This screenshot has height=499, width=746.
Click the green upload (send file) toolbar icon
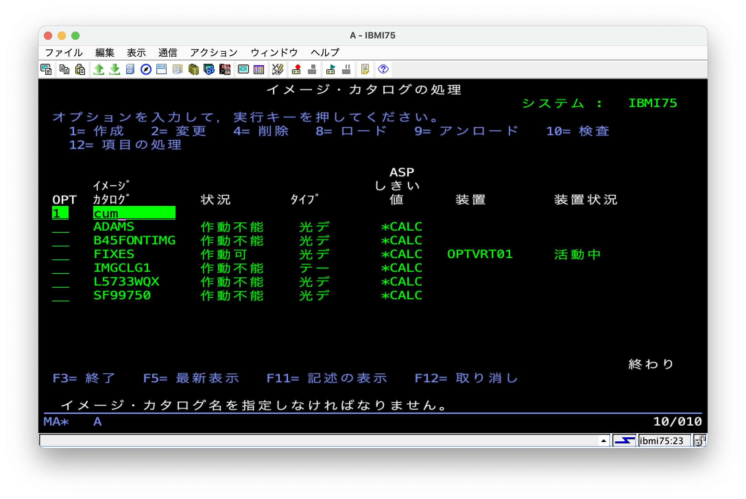pos(99,69)
